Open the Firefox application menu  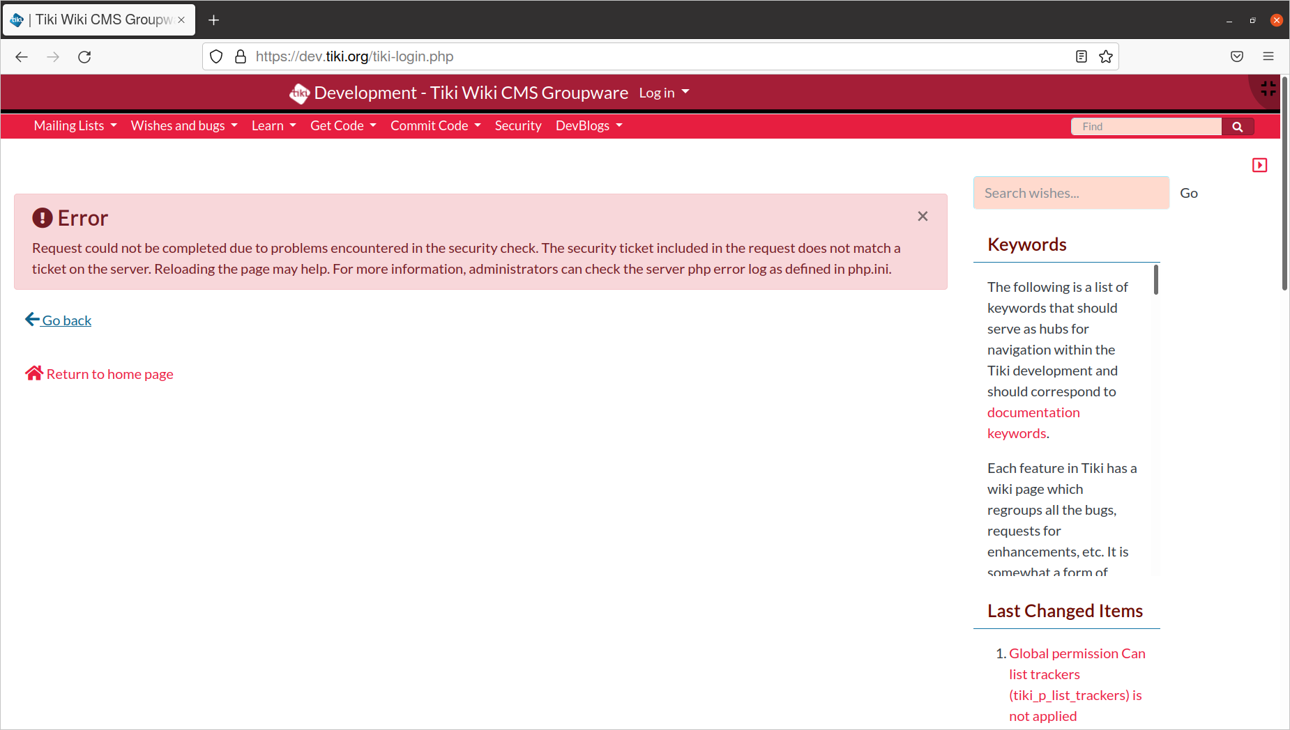click(1268, 56)
